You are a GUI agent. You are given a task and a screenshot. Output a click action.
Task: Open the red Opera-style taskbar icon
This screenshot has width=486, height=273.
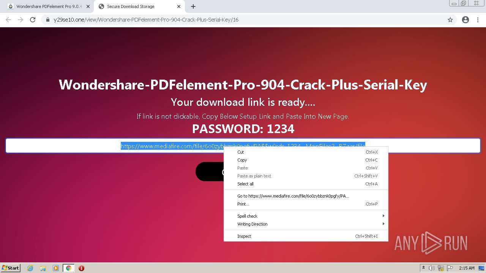pos(81,268)
